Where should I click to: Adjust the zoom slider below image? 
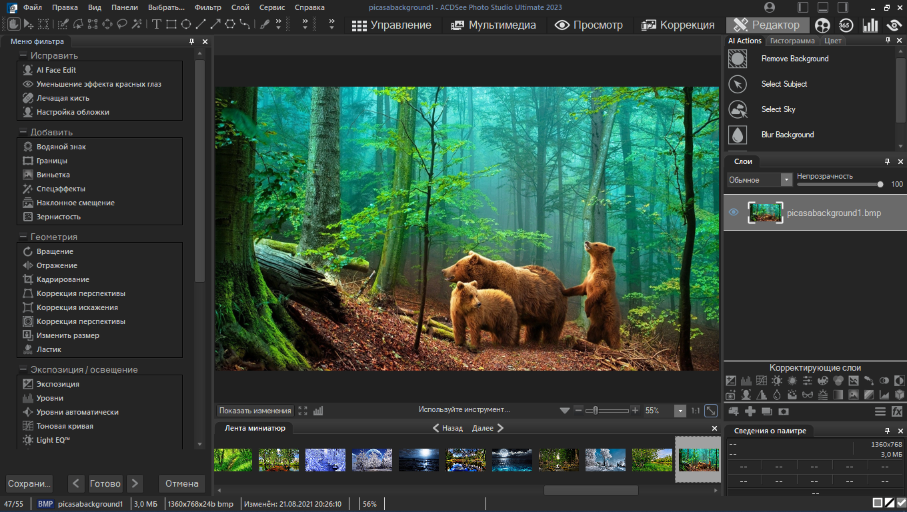tap(607, 411)
